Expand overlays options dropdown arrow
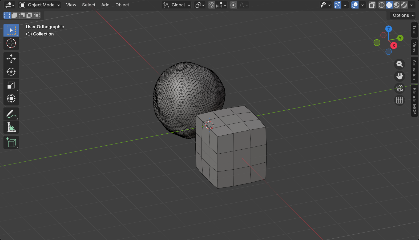Image resolution: width=419 pixels, height=240 pixels. (362, 5)
